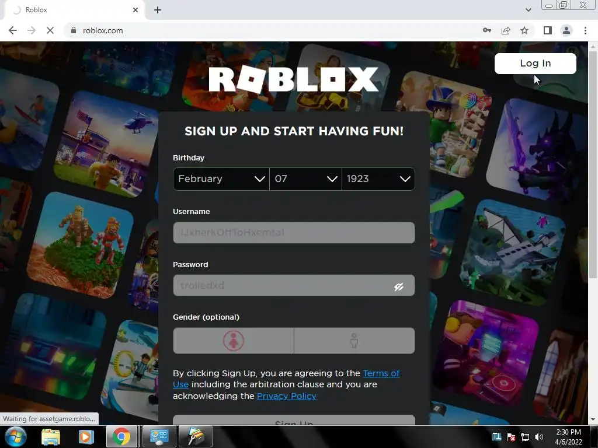Click the sinking ship game thumbnail

coord(513,251)
